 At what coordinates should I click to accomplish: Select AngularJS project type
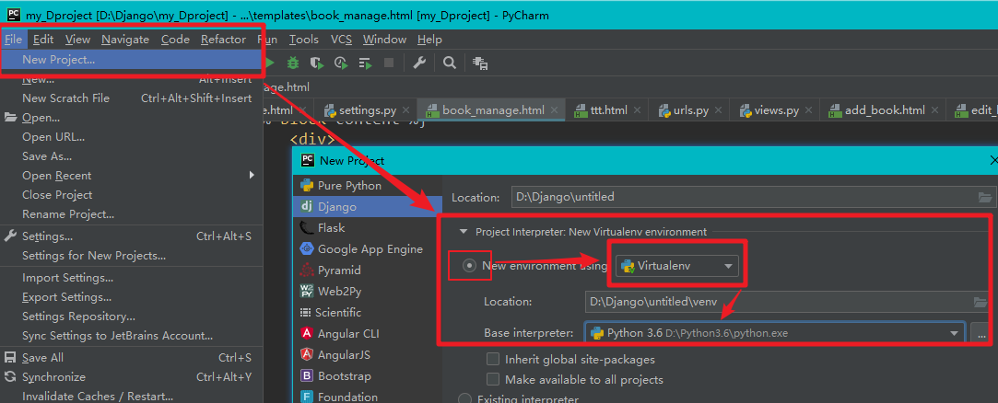point(344,354)
